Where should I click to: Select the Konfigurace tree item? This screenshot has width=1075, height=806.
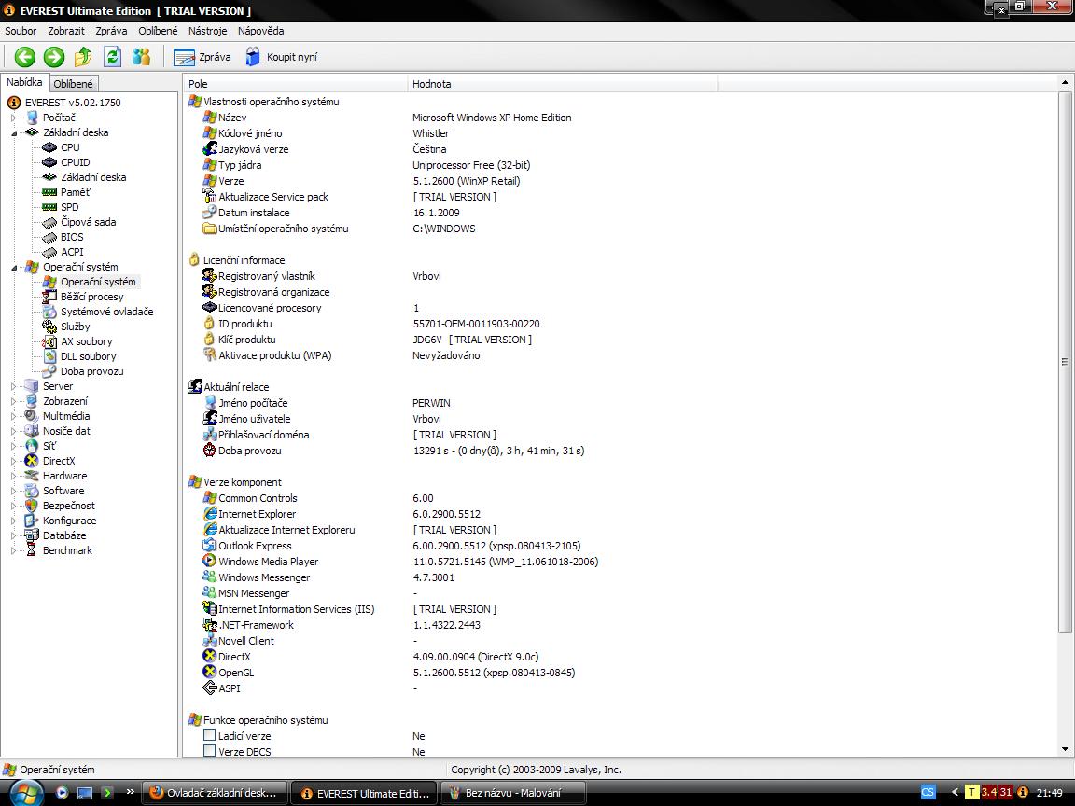tap(69, 521)
